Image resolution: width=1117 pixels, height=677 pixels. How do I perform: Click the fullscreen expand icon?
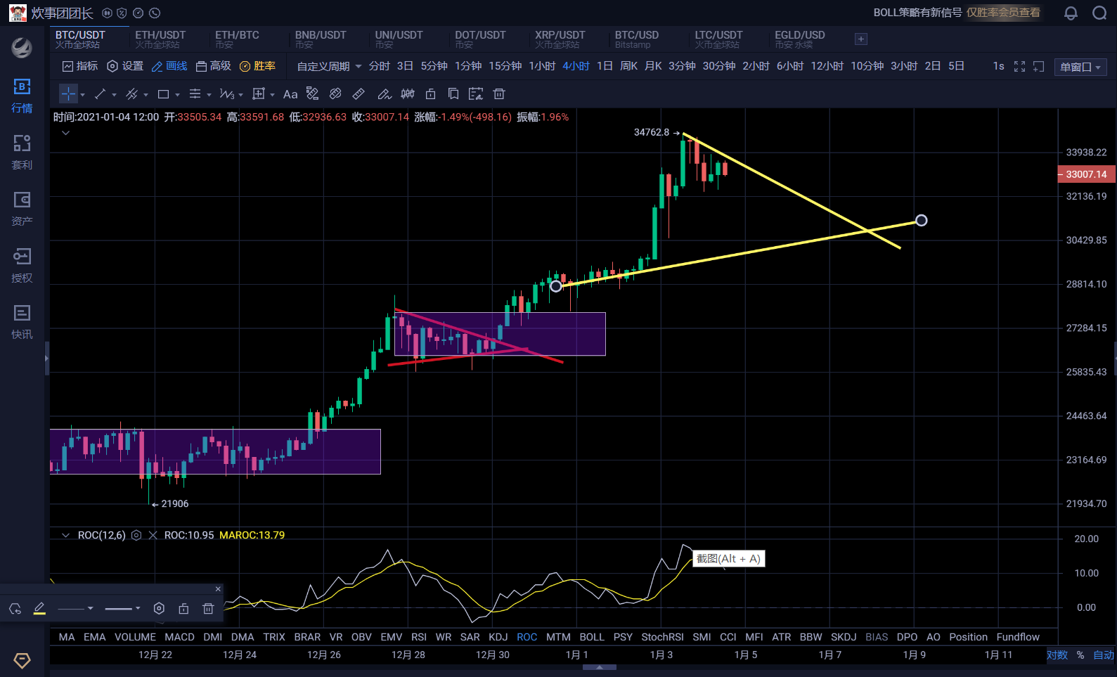[x=1019, y=66]
